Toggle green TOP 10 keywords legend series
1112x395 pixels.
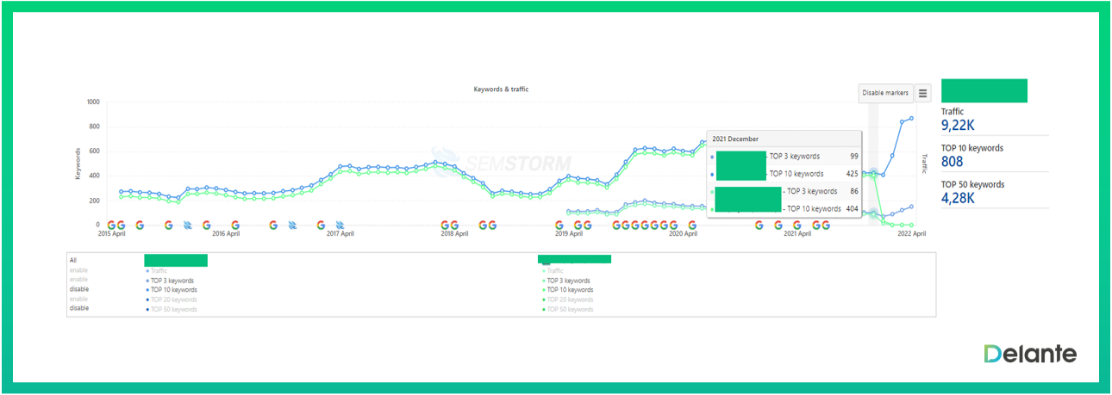coord(569,290)
